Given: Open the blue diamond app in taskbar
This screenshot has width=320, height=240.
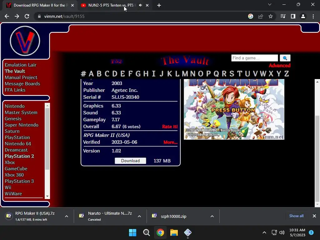Looking at the screenshot, I should (188, 232).
